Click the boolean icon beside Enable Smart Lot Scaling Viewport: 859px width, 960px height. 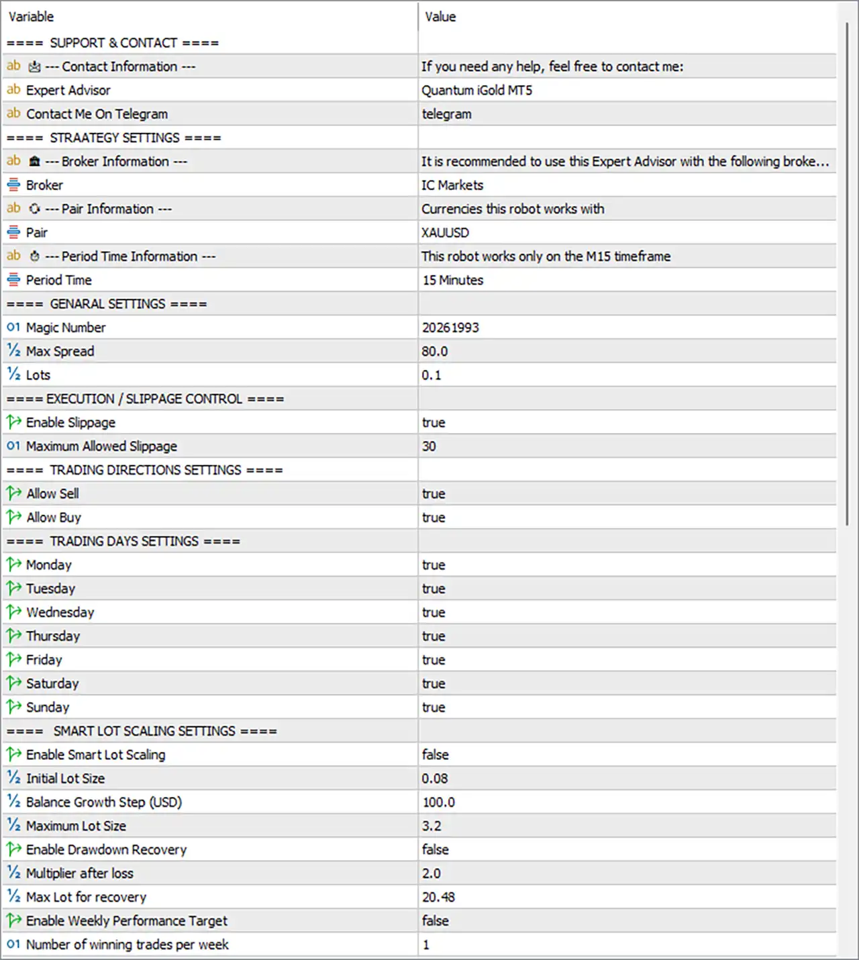[13, 755]
